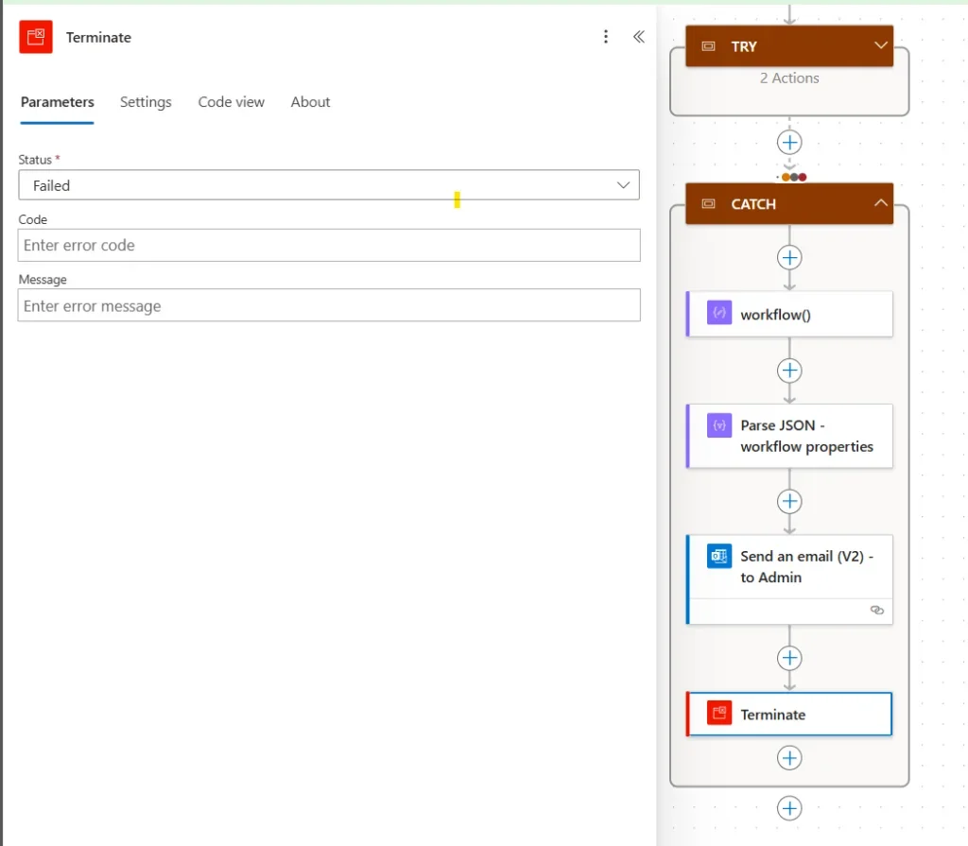Focus the Enter error message field
The image size is (968, 846).
(329, 305)
